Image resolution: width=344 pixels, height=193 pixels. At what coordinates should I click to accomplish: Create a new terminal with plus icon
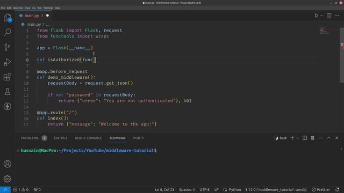(292, 138)
